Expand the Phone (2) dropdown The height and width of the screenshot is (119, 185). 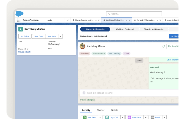click(28, 49)
